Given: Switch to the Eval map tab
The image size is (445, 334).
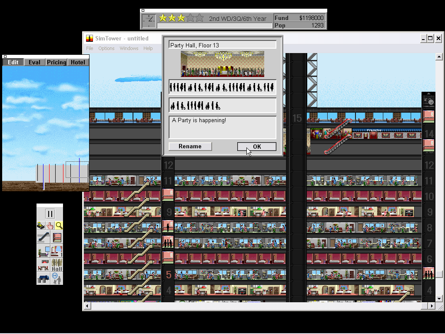Looking at the screenshot, I should coord(35,62).
